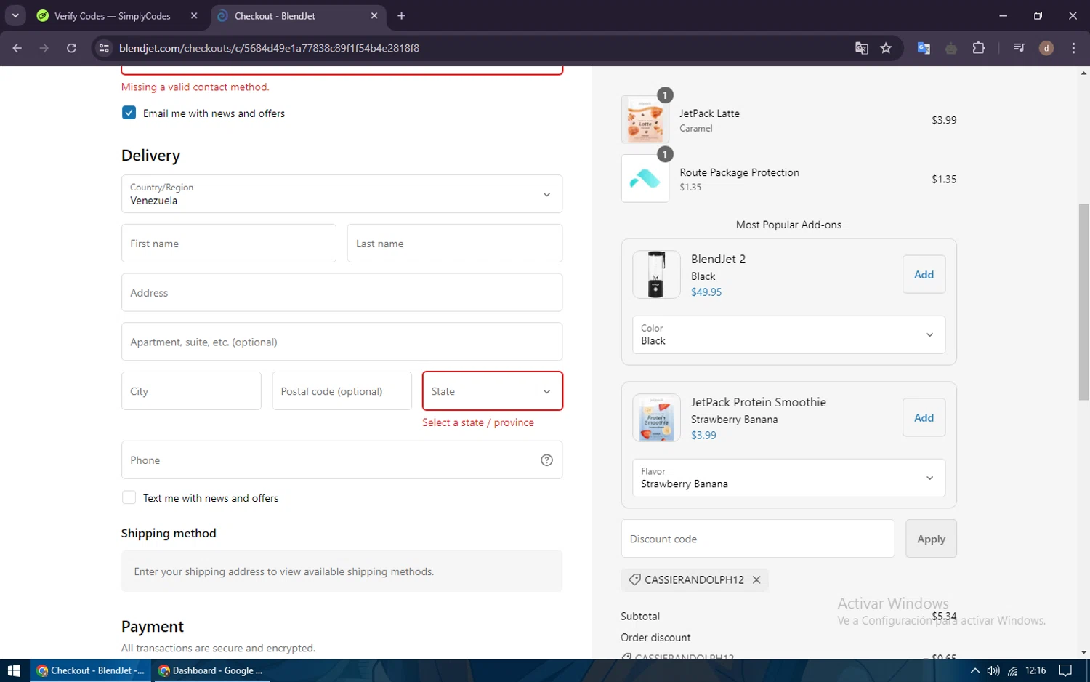Bookmark this page with the star icon

(x=886, y=48)
